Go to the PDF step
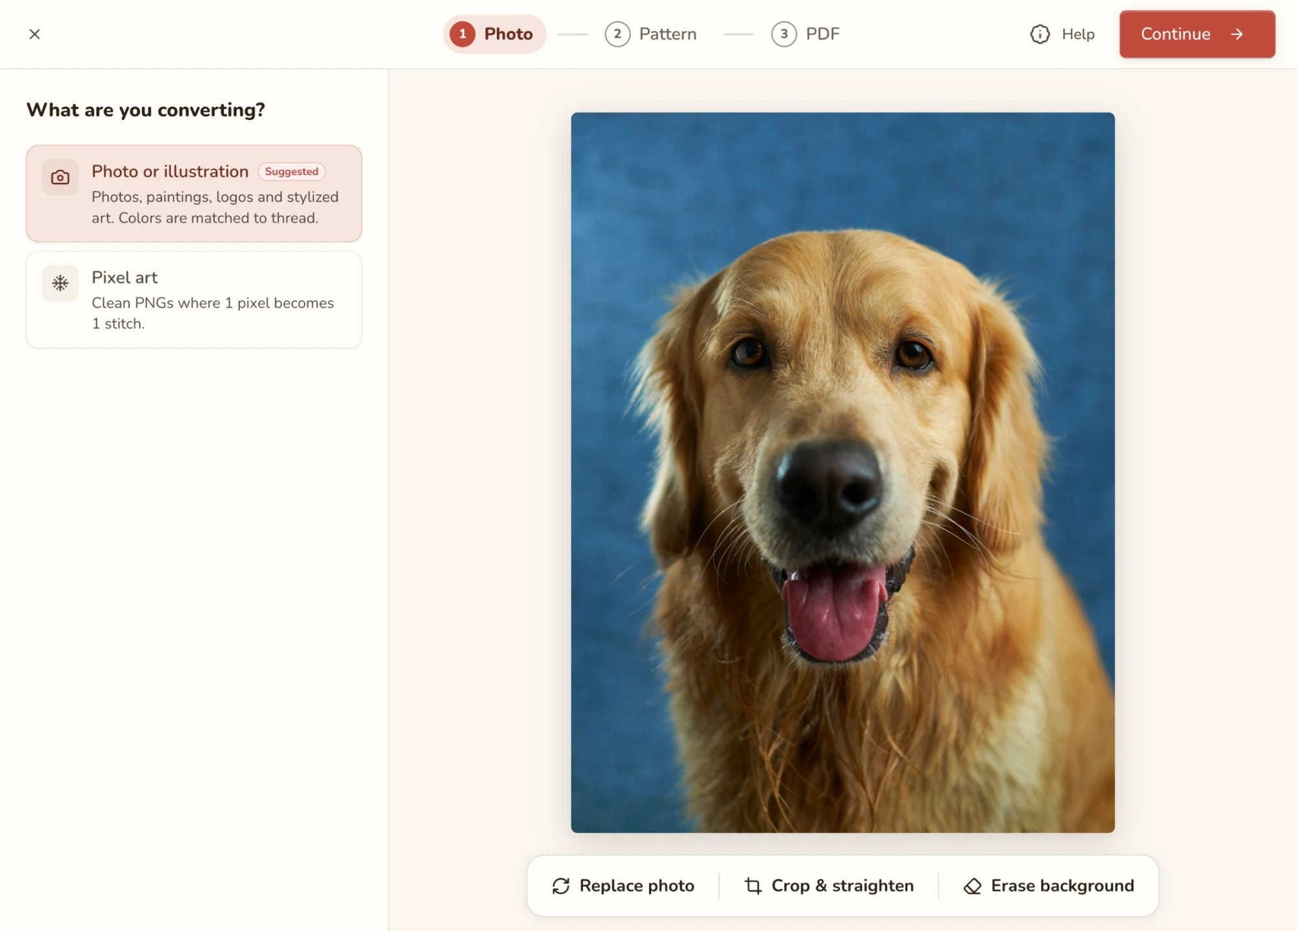 pyautogui.click(x=805, y=34)
